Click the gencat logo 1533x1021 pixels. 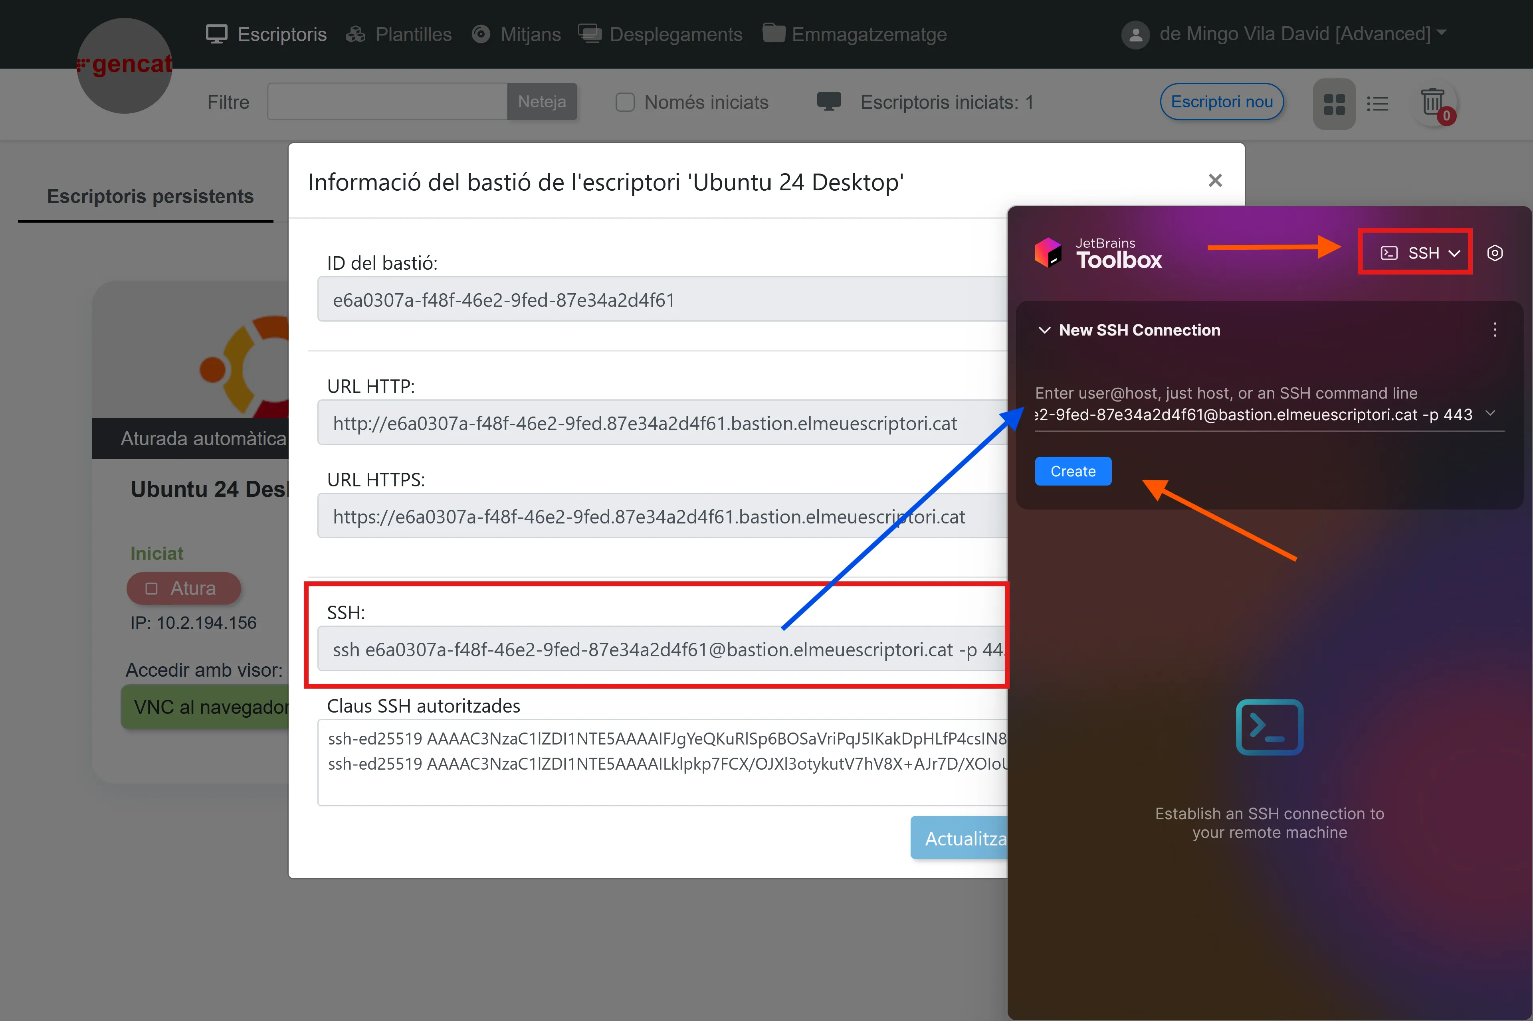point(125,65)
